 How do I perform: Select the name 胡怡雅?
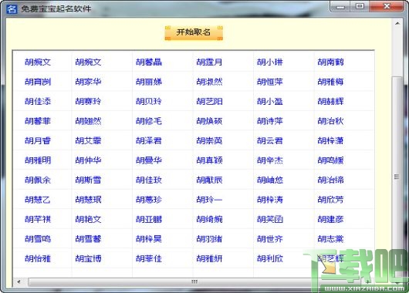pos(38,258)
